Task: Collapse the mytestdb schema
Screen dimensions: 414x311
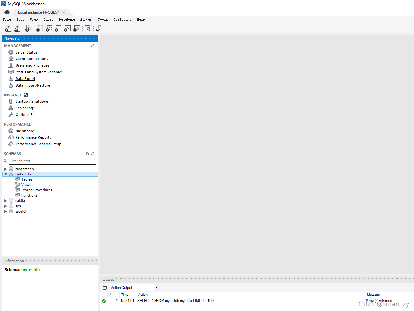Action: [6, 174]
